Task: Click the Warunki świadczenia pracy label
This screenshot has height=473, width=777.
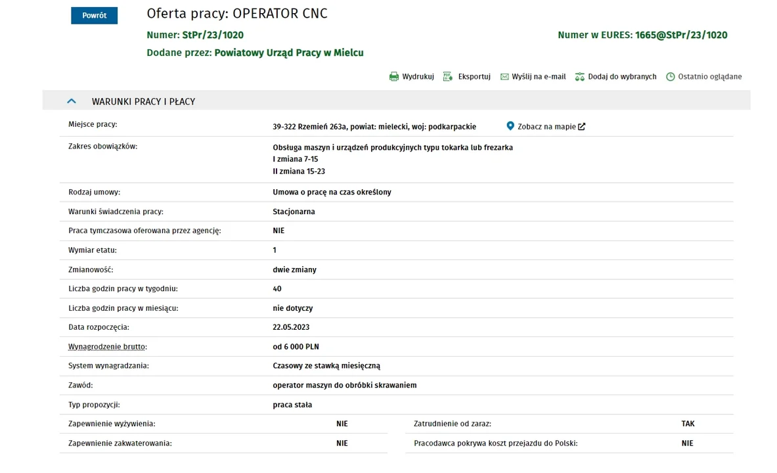Action: (x=116, y=212)
